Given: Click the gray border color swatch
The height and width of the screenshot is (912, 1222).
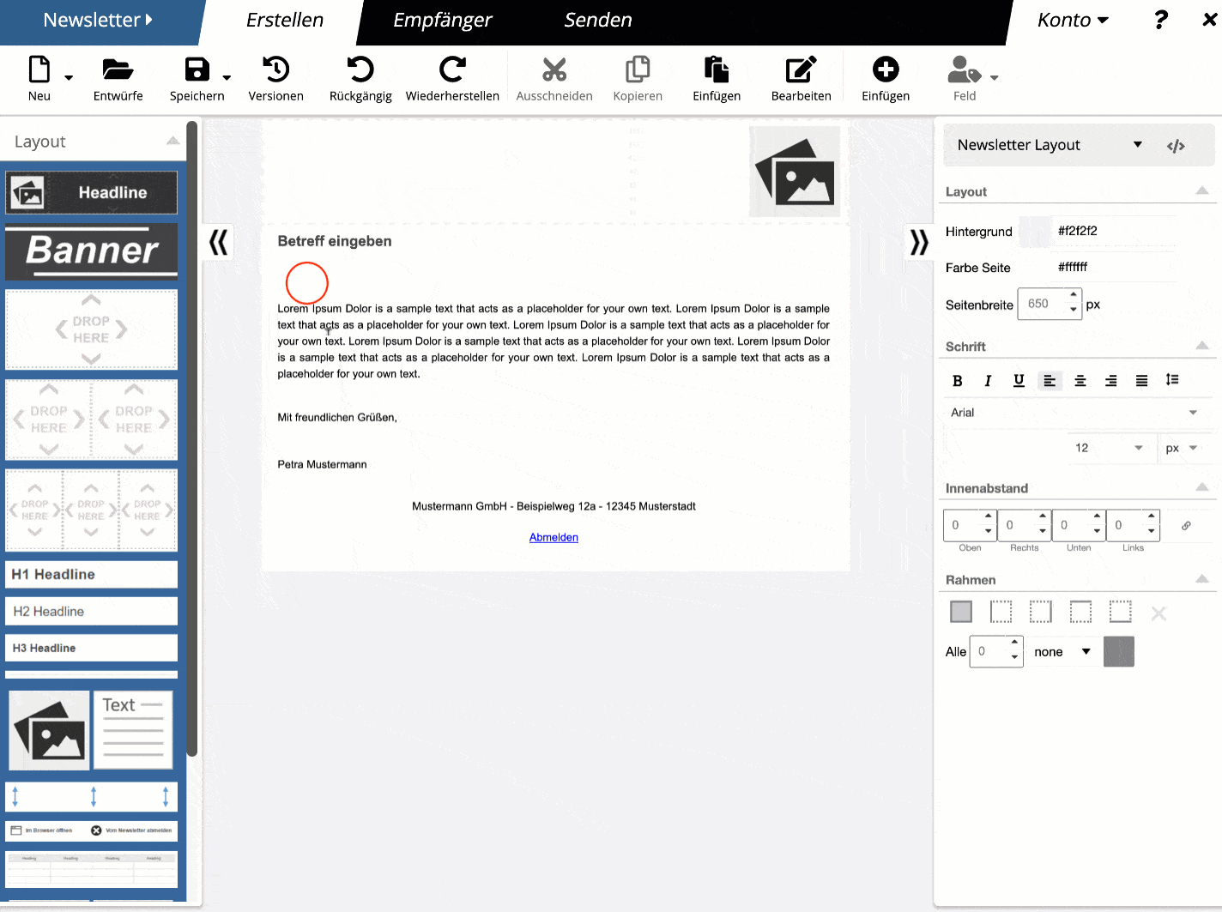Looking at the screenshot, I should pyautogui.click(x=1119, y=651).
